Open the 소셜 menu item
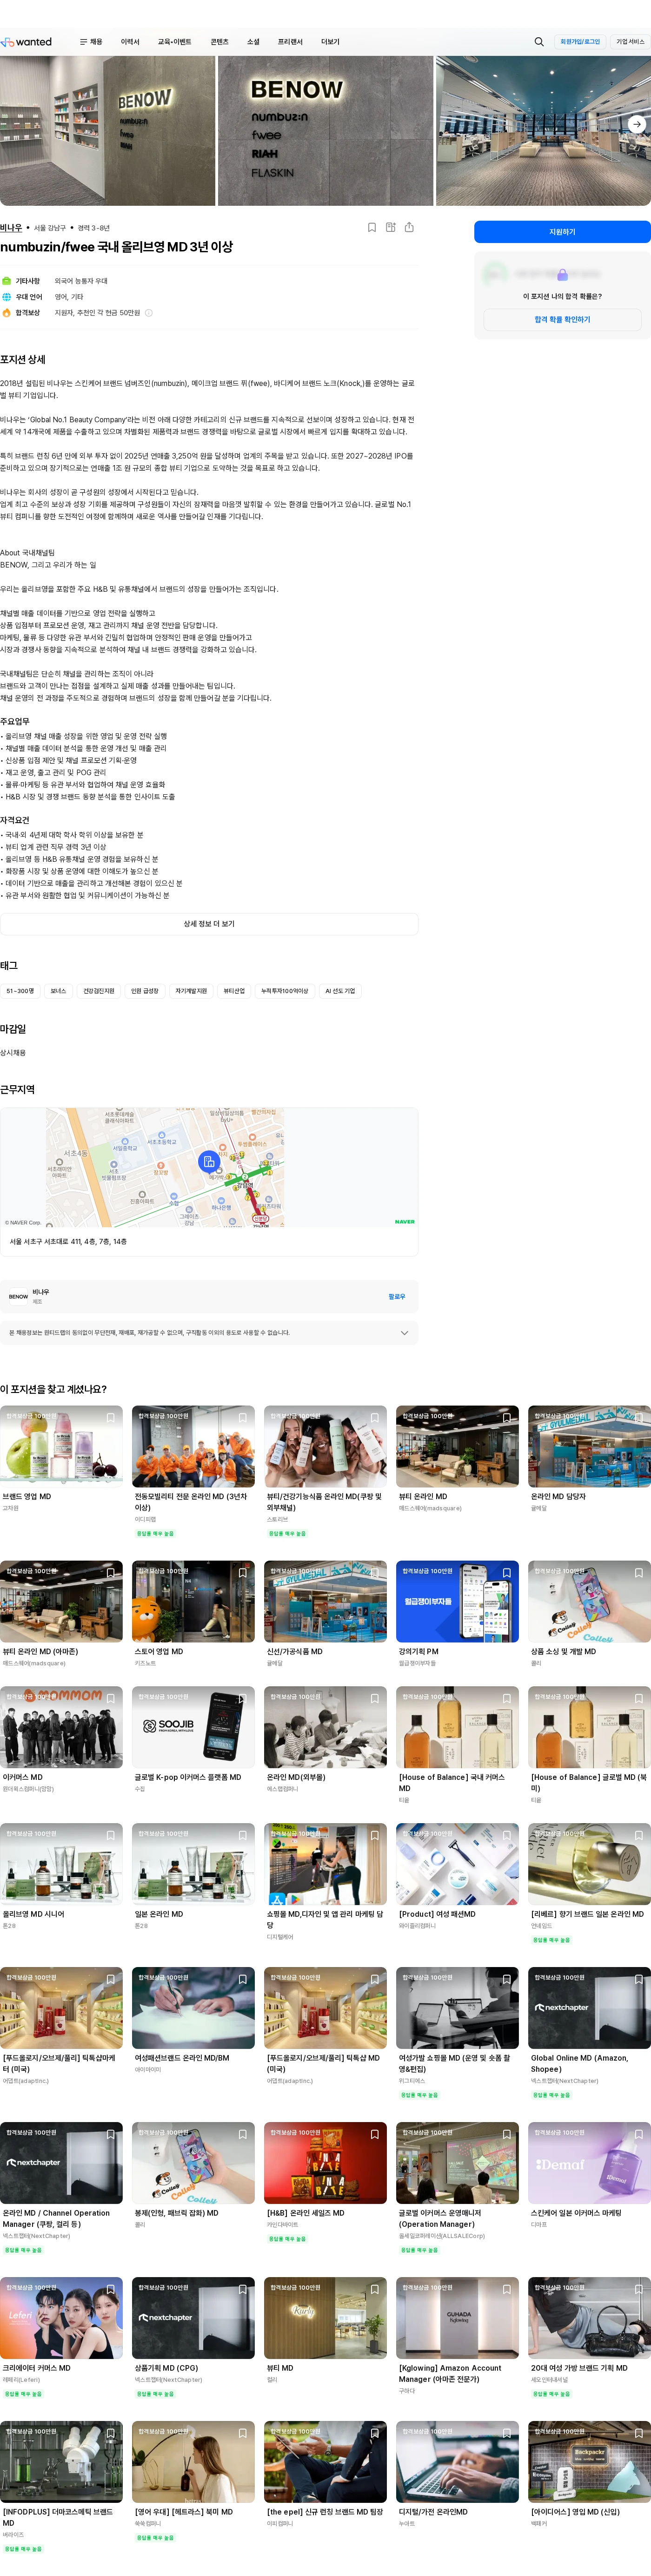Image resolution: width=651 pixels, height=2576 pixels. [253, 42]
